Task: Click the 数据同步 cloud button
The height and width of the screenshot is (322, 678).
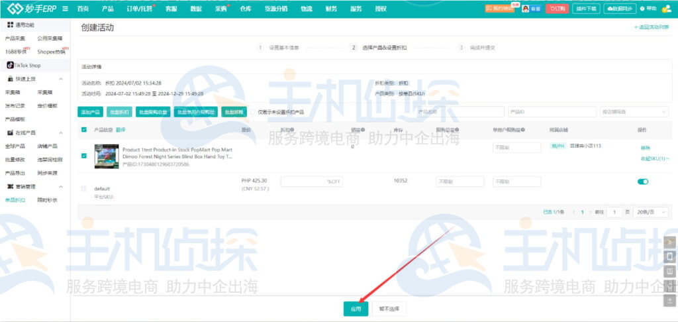Action: [x=620, y=9]
